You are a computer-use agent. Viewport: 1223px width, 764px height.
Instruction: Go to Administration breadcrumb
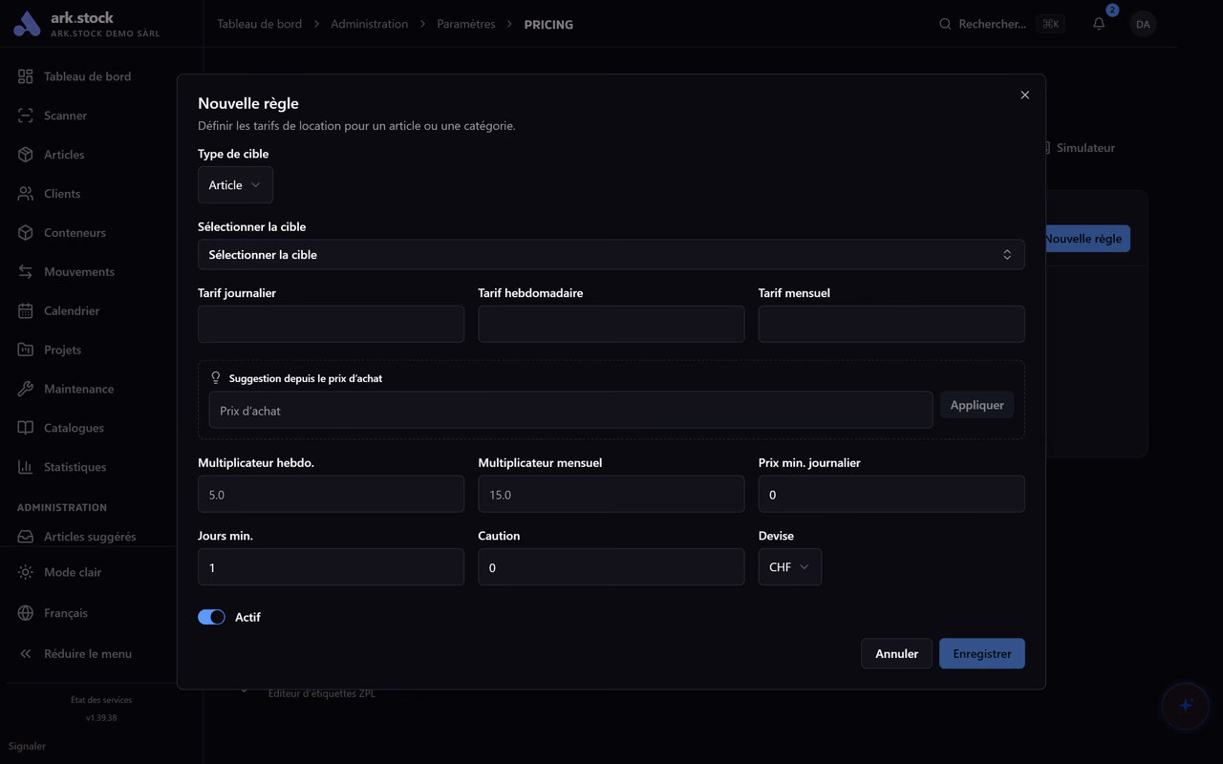pos(369,24)
